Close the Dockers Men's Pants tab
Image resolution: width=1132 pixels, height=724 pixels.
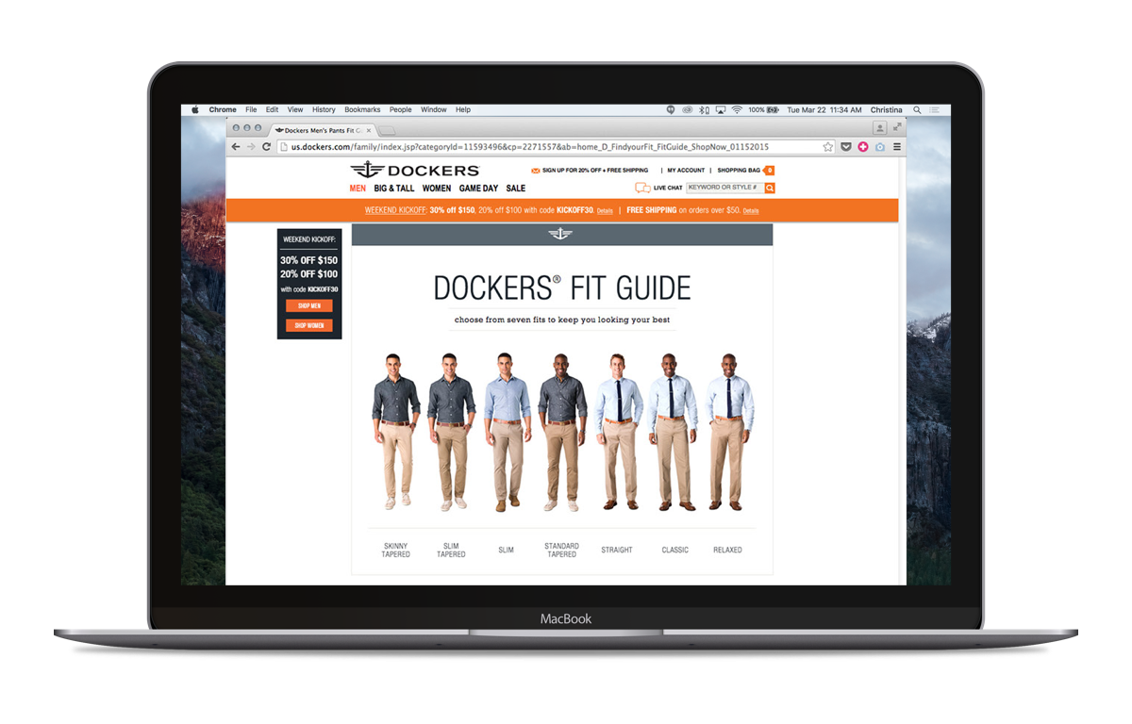click(x=369, y=130)
